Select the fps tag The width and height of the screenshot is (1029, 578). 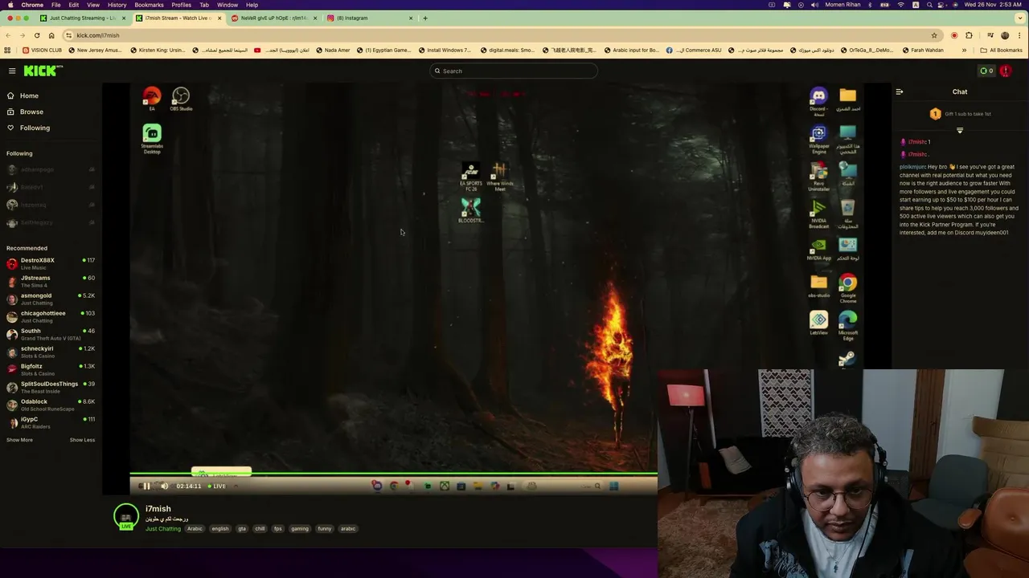(x=278, y=529)
